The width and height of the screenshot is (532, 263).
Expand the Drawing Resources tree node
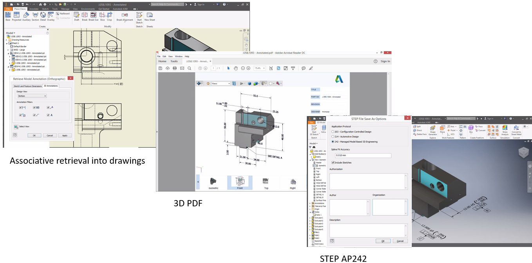pyautogui.click(x=7, y=40)
